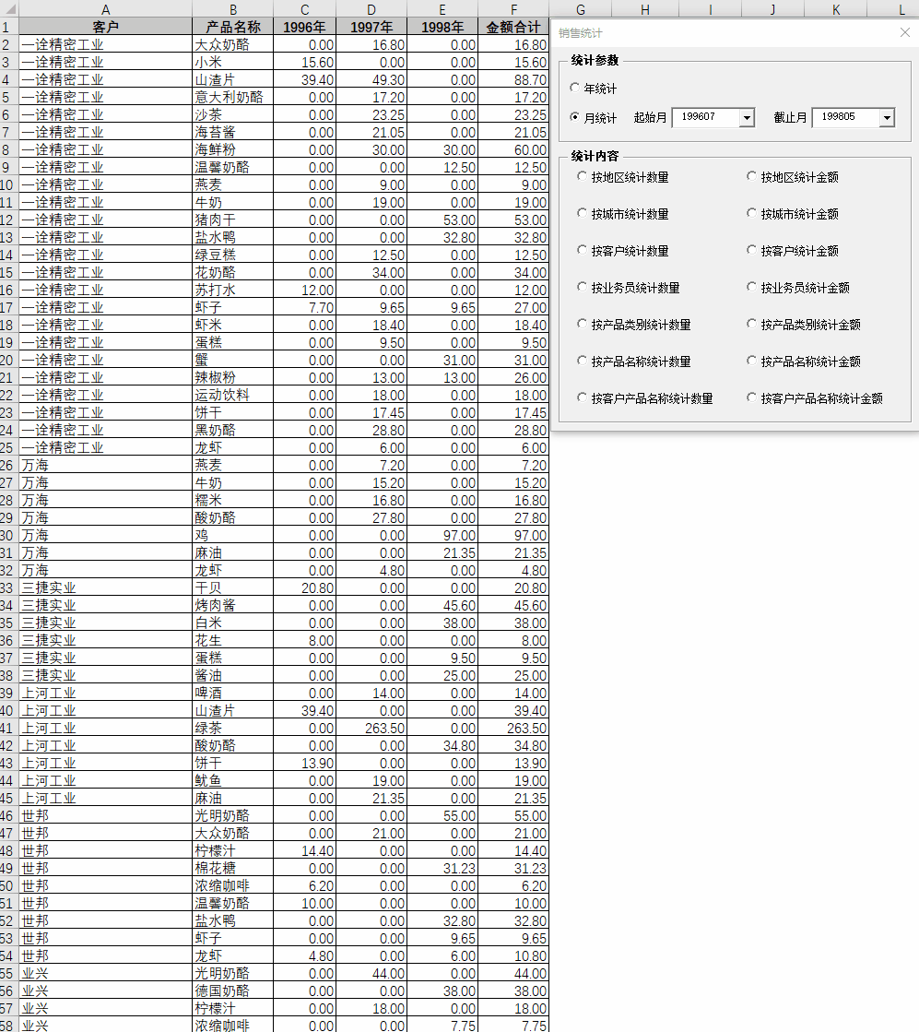Choose 按地区统计数量 option
919x1032 pixels.
tap(583, 177)
